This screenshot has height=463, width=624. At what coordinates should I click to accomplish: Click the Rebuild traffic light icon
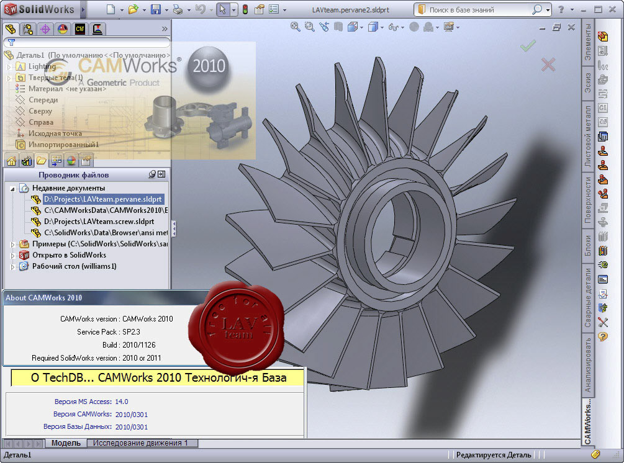245,9
